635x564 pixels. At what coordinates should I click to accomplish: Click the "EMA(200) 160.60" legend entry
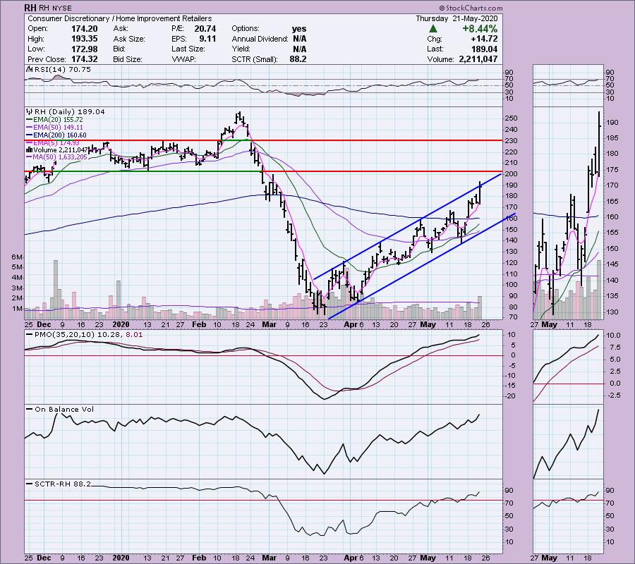coord(59,135)
